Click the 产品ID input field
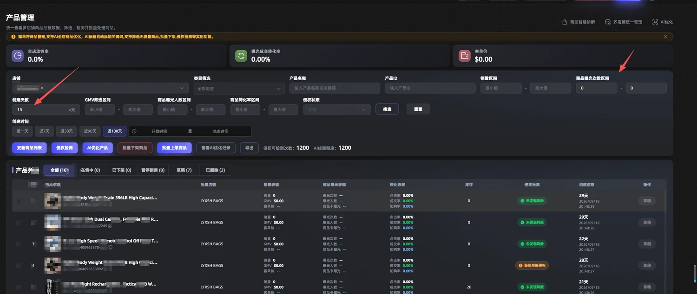 430,88
